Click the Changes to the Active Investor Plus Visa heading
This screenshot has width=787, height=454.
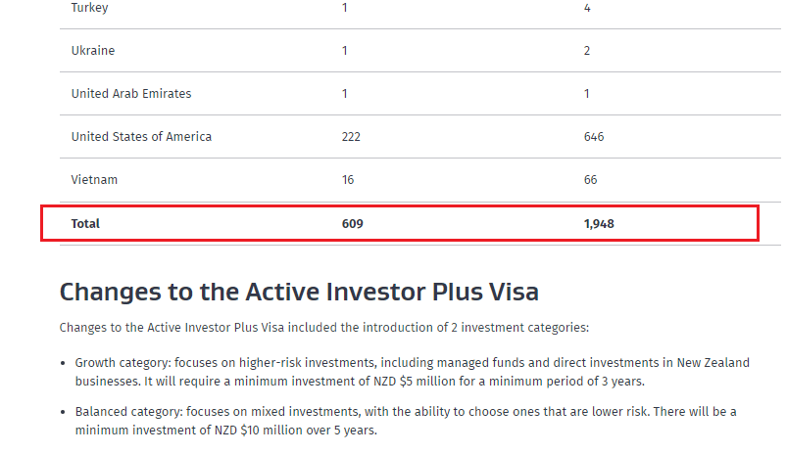click(299, 292)
